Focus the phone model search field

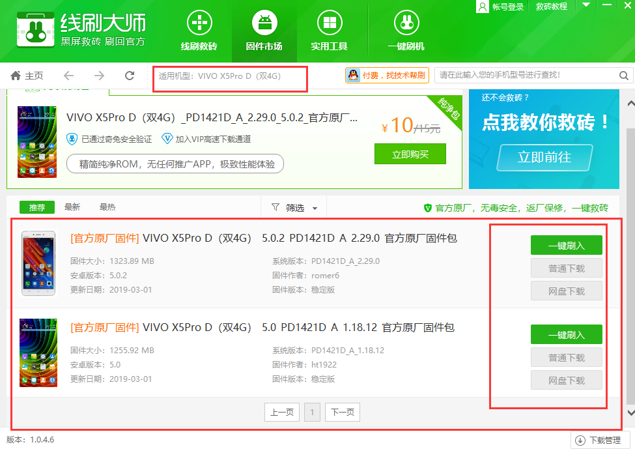526,76
